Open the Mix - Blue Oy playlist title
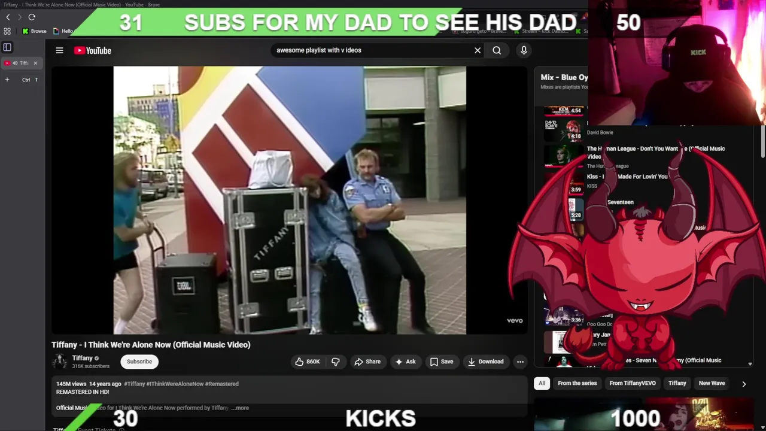766x431 pixels. [564, 77]
